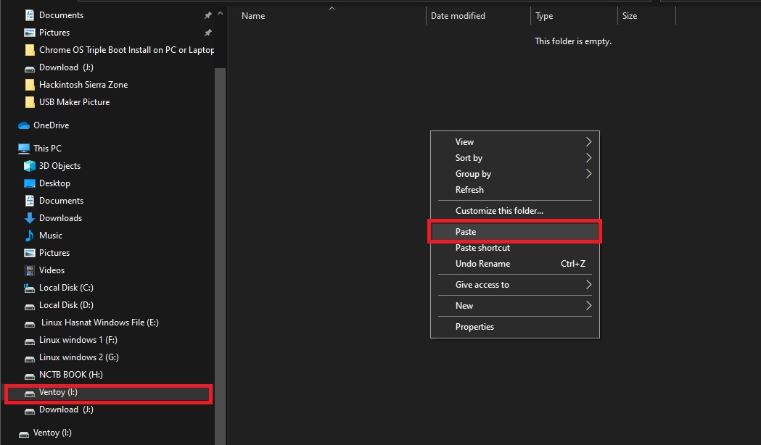Click the Music note icon
Image resolution: width=761 pixels, height=445 pixels.
coord(30,236)
